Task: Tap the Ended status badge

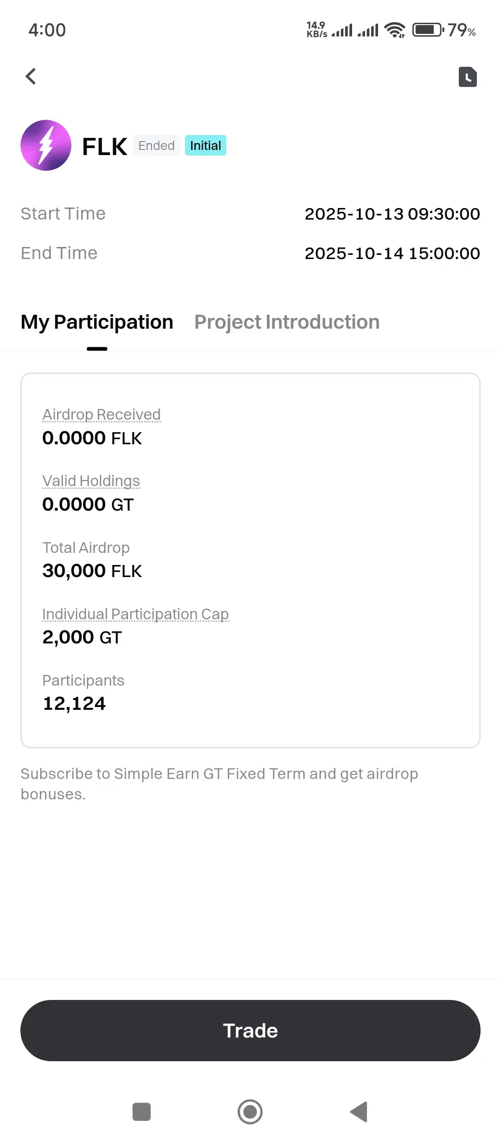Action: 156,146
